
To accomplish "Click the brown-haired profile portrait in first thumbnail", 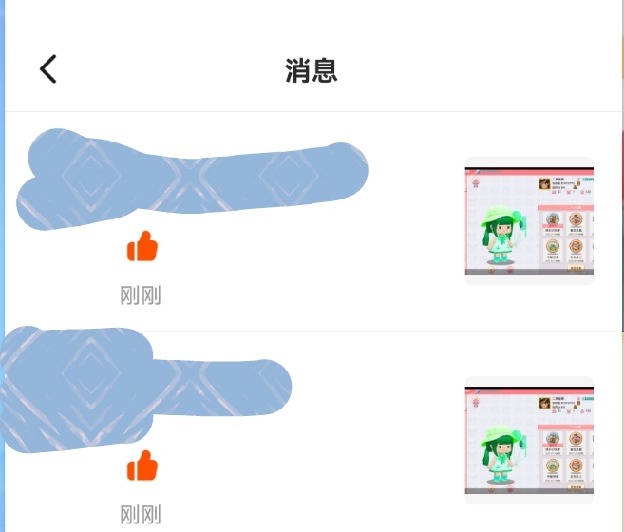I will [544, 184].
